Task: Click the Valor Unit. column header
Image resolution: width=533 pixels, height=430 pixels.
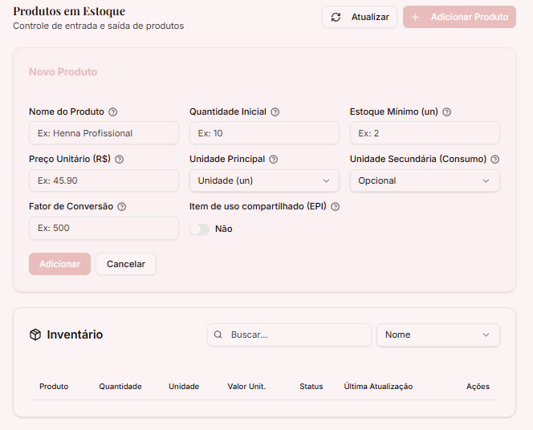Action: tap(246, 387)
